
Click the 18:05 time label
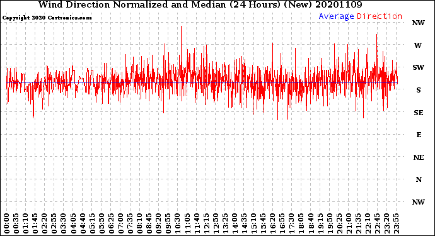301,223
